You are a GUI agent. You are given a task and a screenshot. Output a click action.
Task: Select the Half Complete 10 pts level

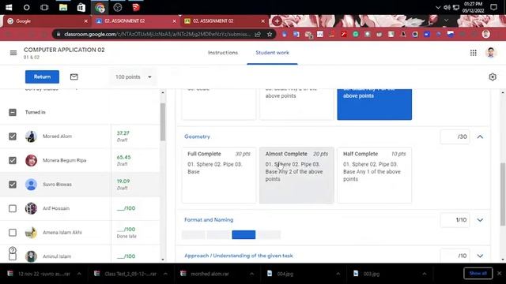[374, 175]
